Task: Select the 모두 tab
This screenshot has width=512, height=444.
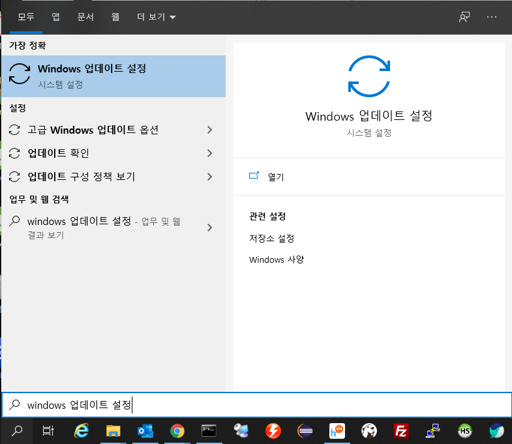Action: coord(26,17)
